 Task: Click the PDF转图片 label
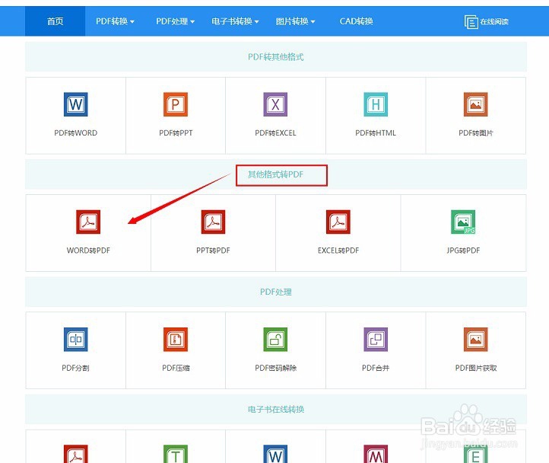[x=475, y=133]
